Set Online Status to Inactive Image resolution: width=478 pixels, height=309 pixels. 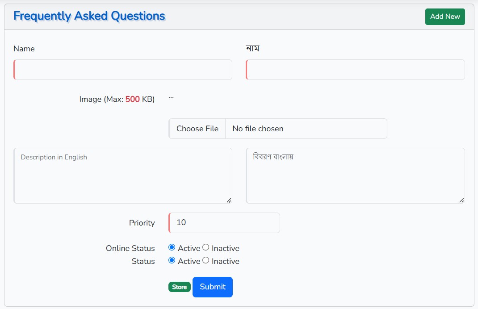click(x=205, y=247)
